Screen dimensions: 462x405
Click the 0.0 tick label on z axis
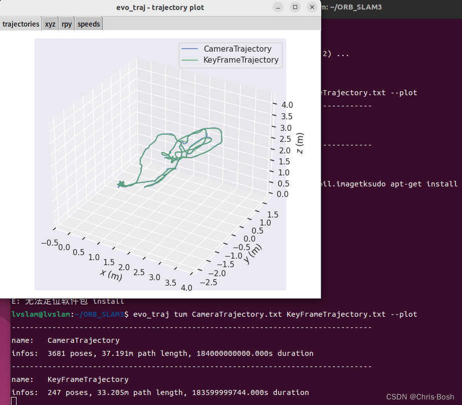(282, 194)
